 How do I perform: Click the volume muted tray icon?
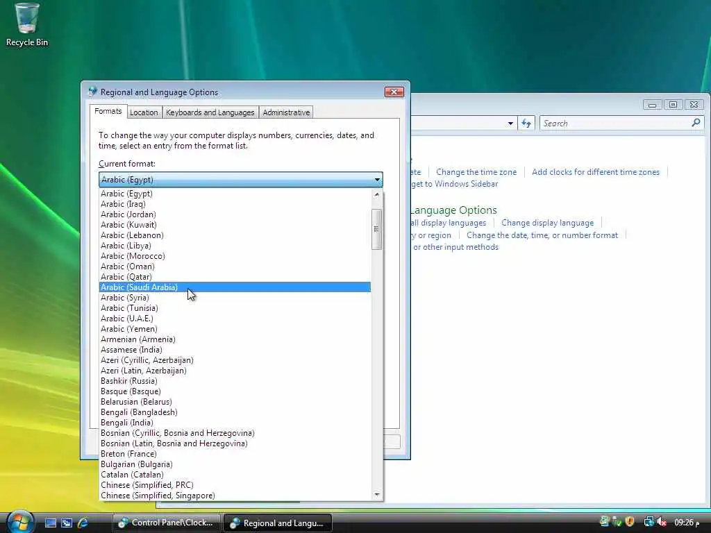[662, 522]
